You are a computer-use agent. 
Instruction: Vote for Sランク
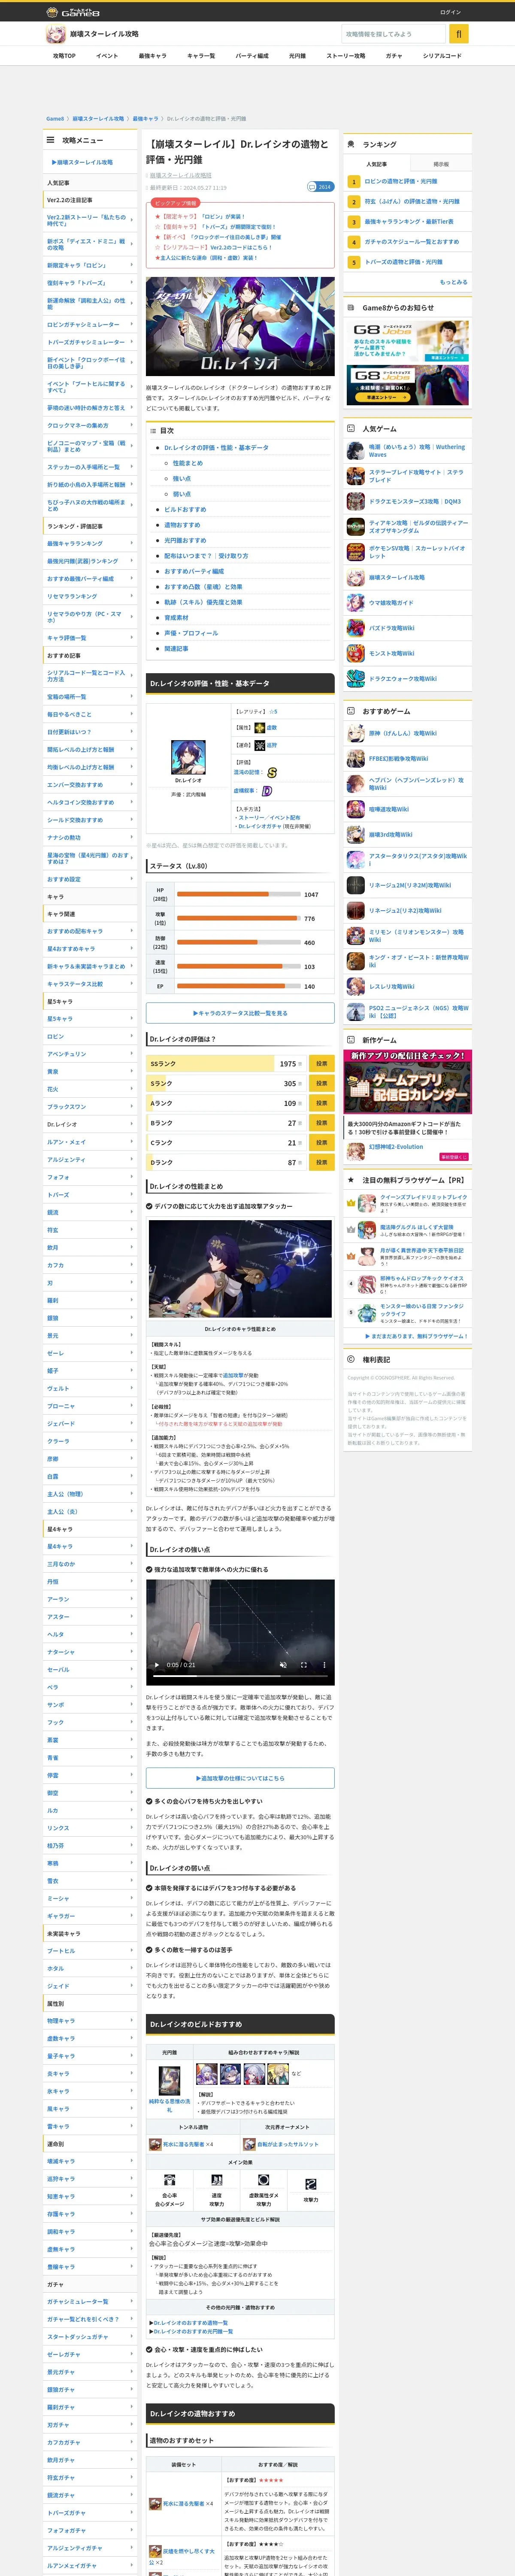[x=321, y=1083]
